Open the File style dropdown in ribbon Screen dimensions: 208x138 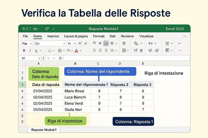click(x=27, y=43)
